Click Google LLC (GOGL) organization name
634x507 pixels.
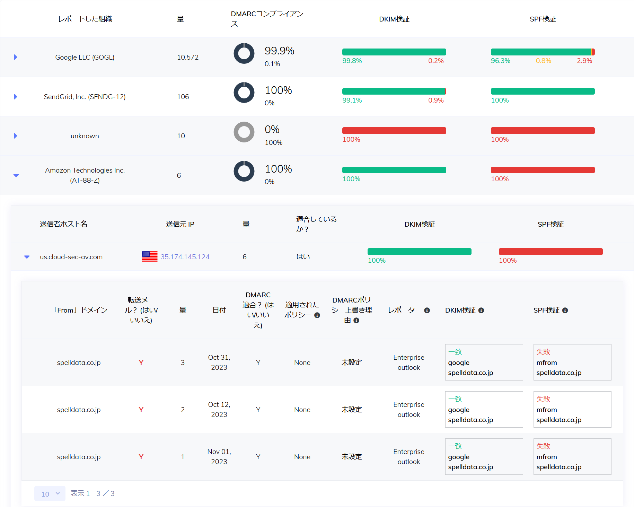pyautogui.click(x=85, y=57)
